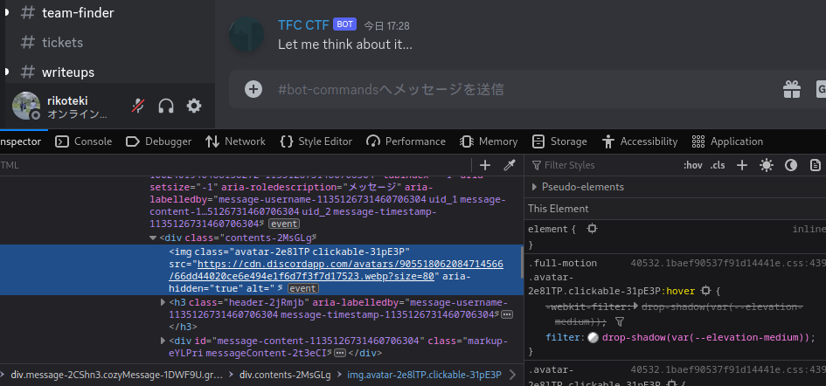
Task: Expand the div message-content node
Action: click(x=163, y=341)
